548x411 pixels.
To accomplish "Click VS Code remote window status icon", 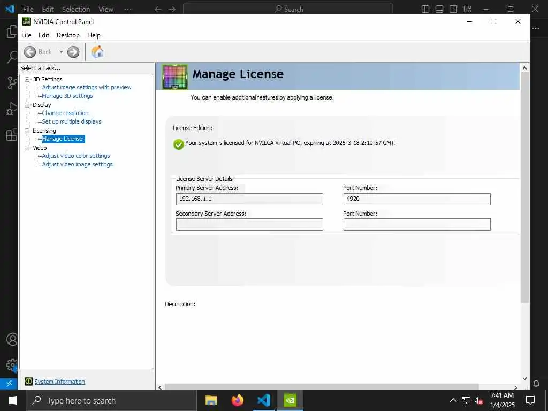I will (x=9, y=383).
